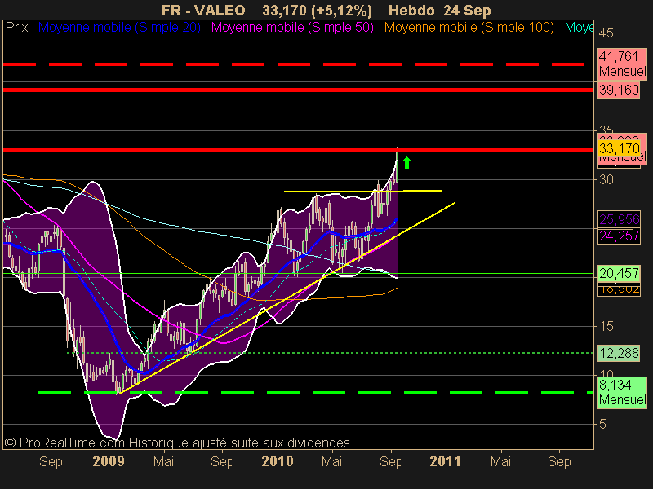This screenshot has height=489, width=653.
Task: Click the "2009" time axis label
Action: pyautogui.click(x=109, y=461)
